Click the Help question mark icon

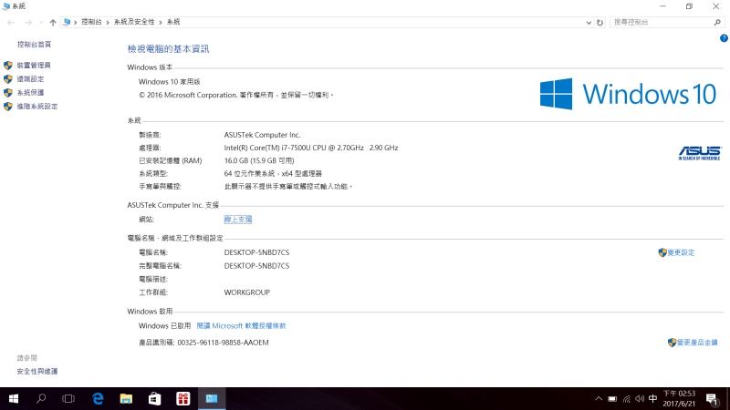pos(723,38)
